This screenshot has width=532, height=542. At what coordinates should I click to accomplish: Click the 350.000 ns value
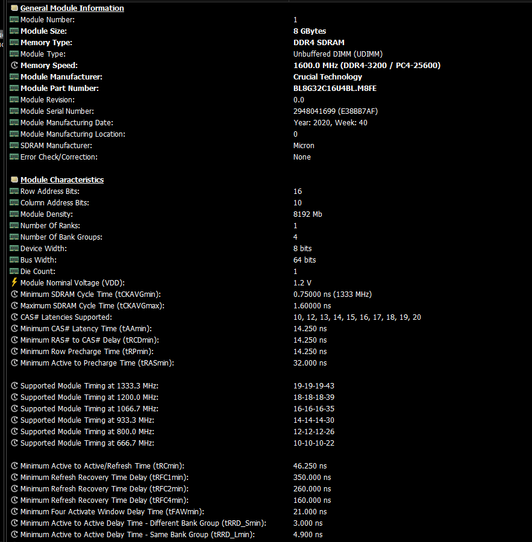(x=312, y=478)
